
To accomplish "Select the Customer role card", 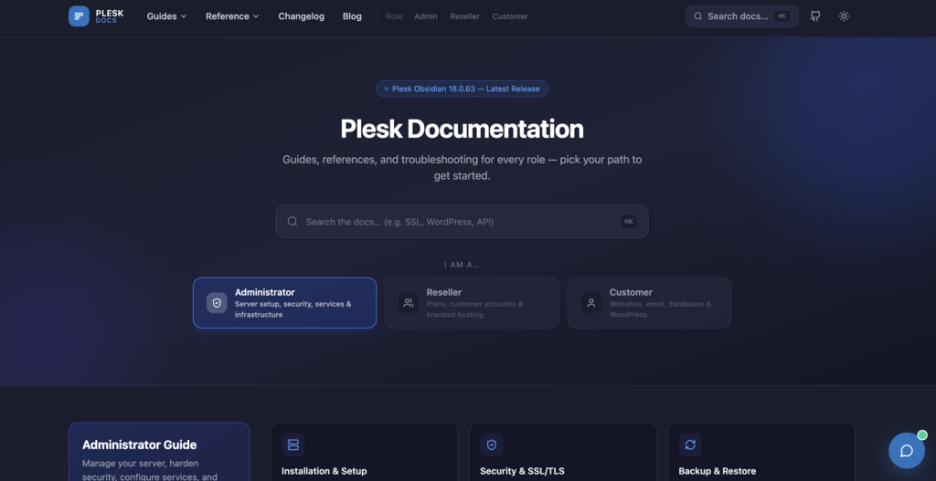I will point(649,302).
